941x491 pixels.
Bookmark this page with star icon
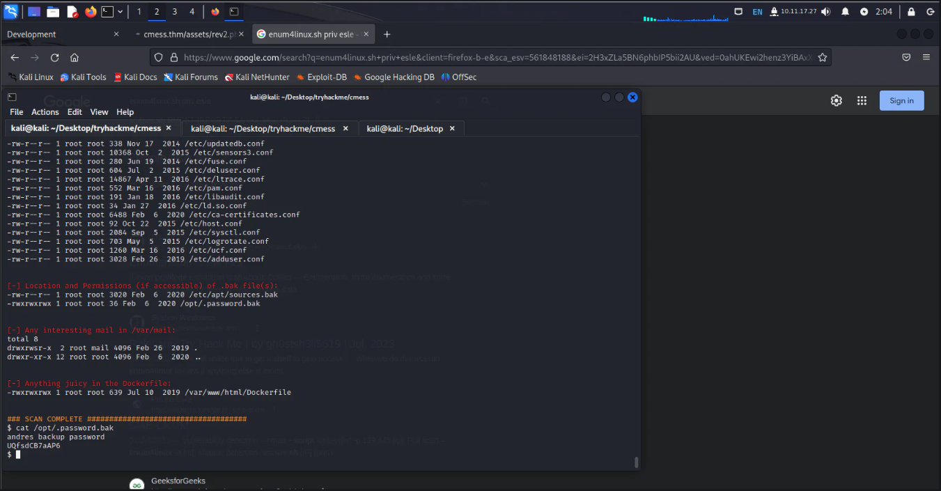point(822,58)
